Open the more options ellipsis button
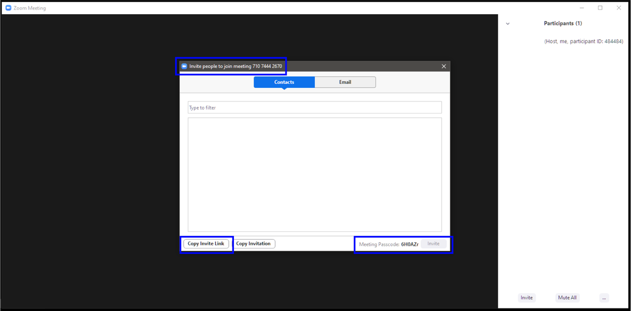631x311 pixels. (x=604, y=297)
